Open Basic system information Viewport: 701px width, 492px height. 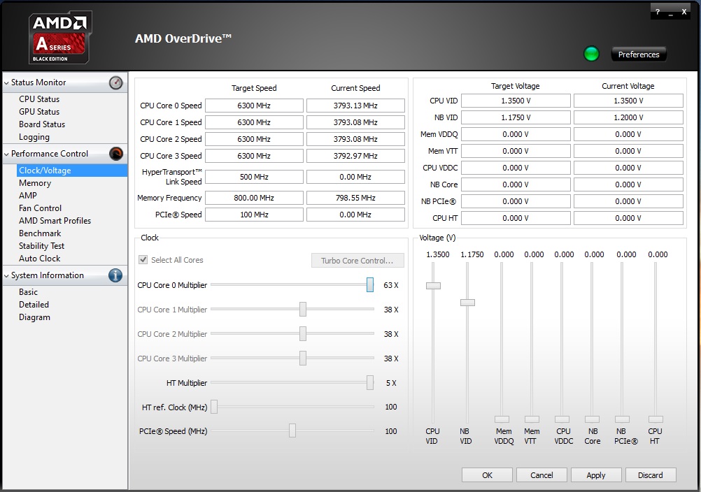tap(28, 292)
